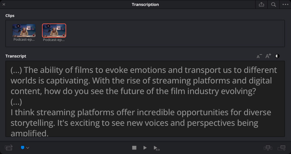This screenshot has height=154, width=291.
Task: Click the append-to-timeline icon at far right
Action: pos(282,148)
